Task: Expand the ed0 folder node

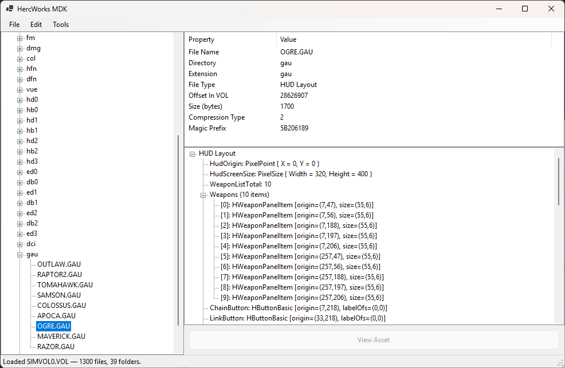Action: click(x=20, y=172)
